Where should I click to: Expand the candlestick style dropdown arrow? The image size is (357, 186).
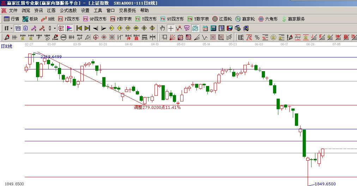[55, 28]
